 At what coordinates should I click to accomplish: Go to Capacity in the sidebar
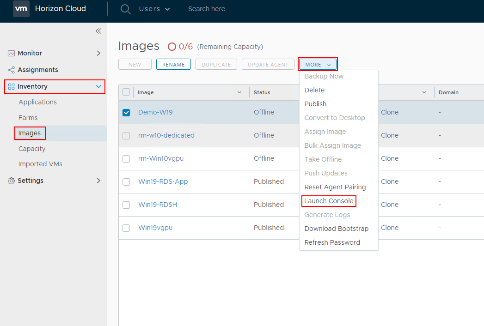[32, 149]
